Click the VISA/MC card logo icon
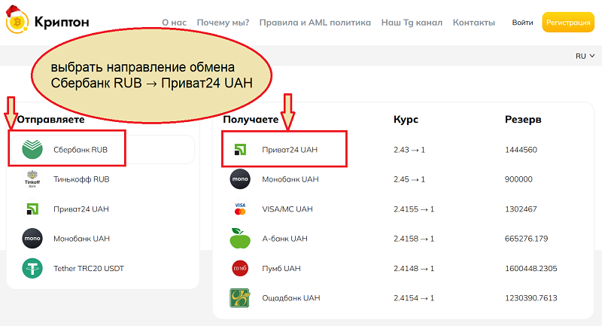The image size is (602, 326). click(240, 209)
